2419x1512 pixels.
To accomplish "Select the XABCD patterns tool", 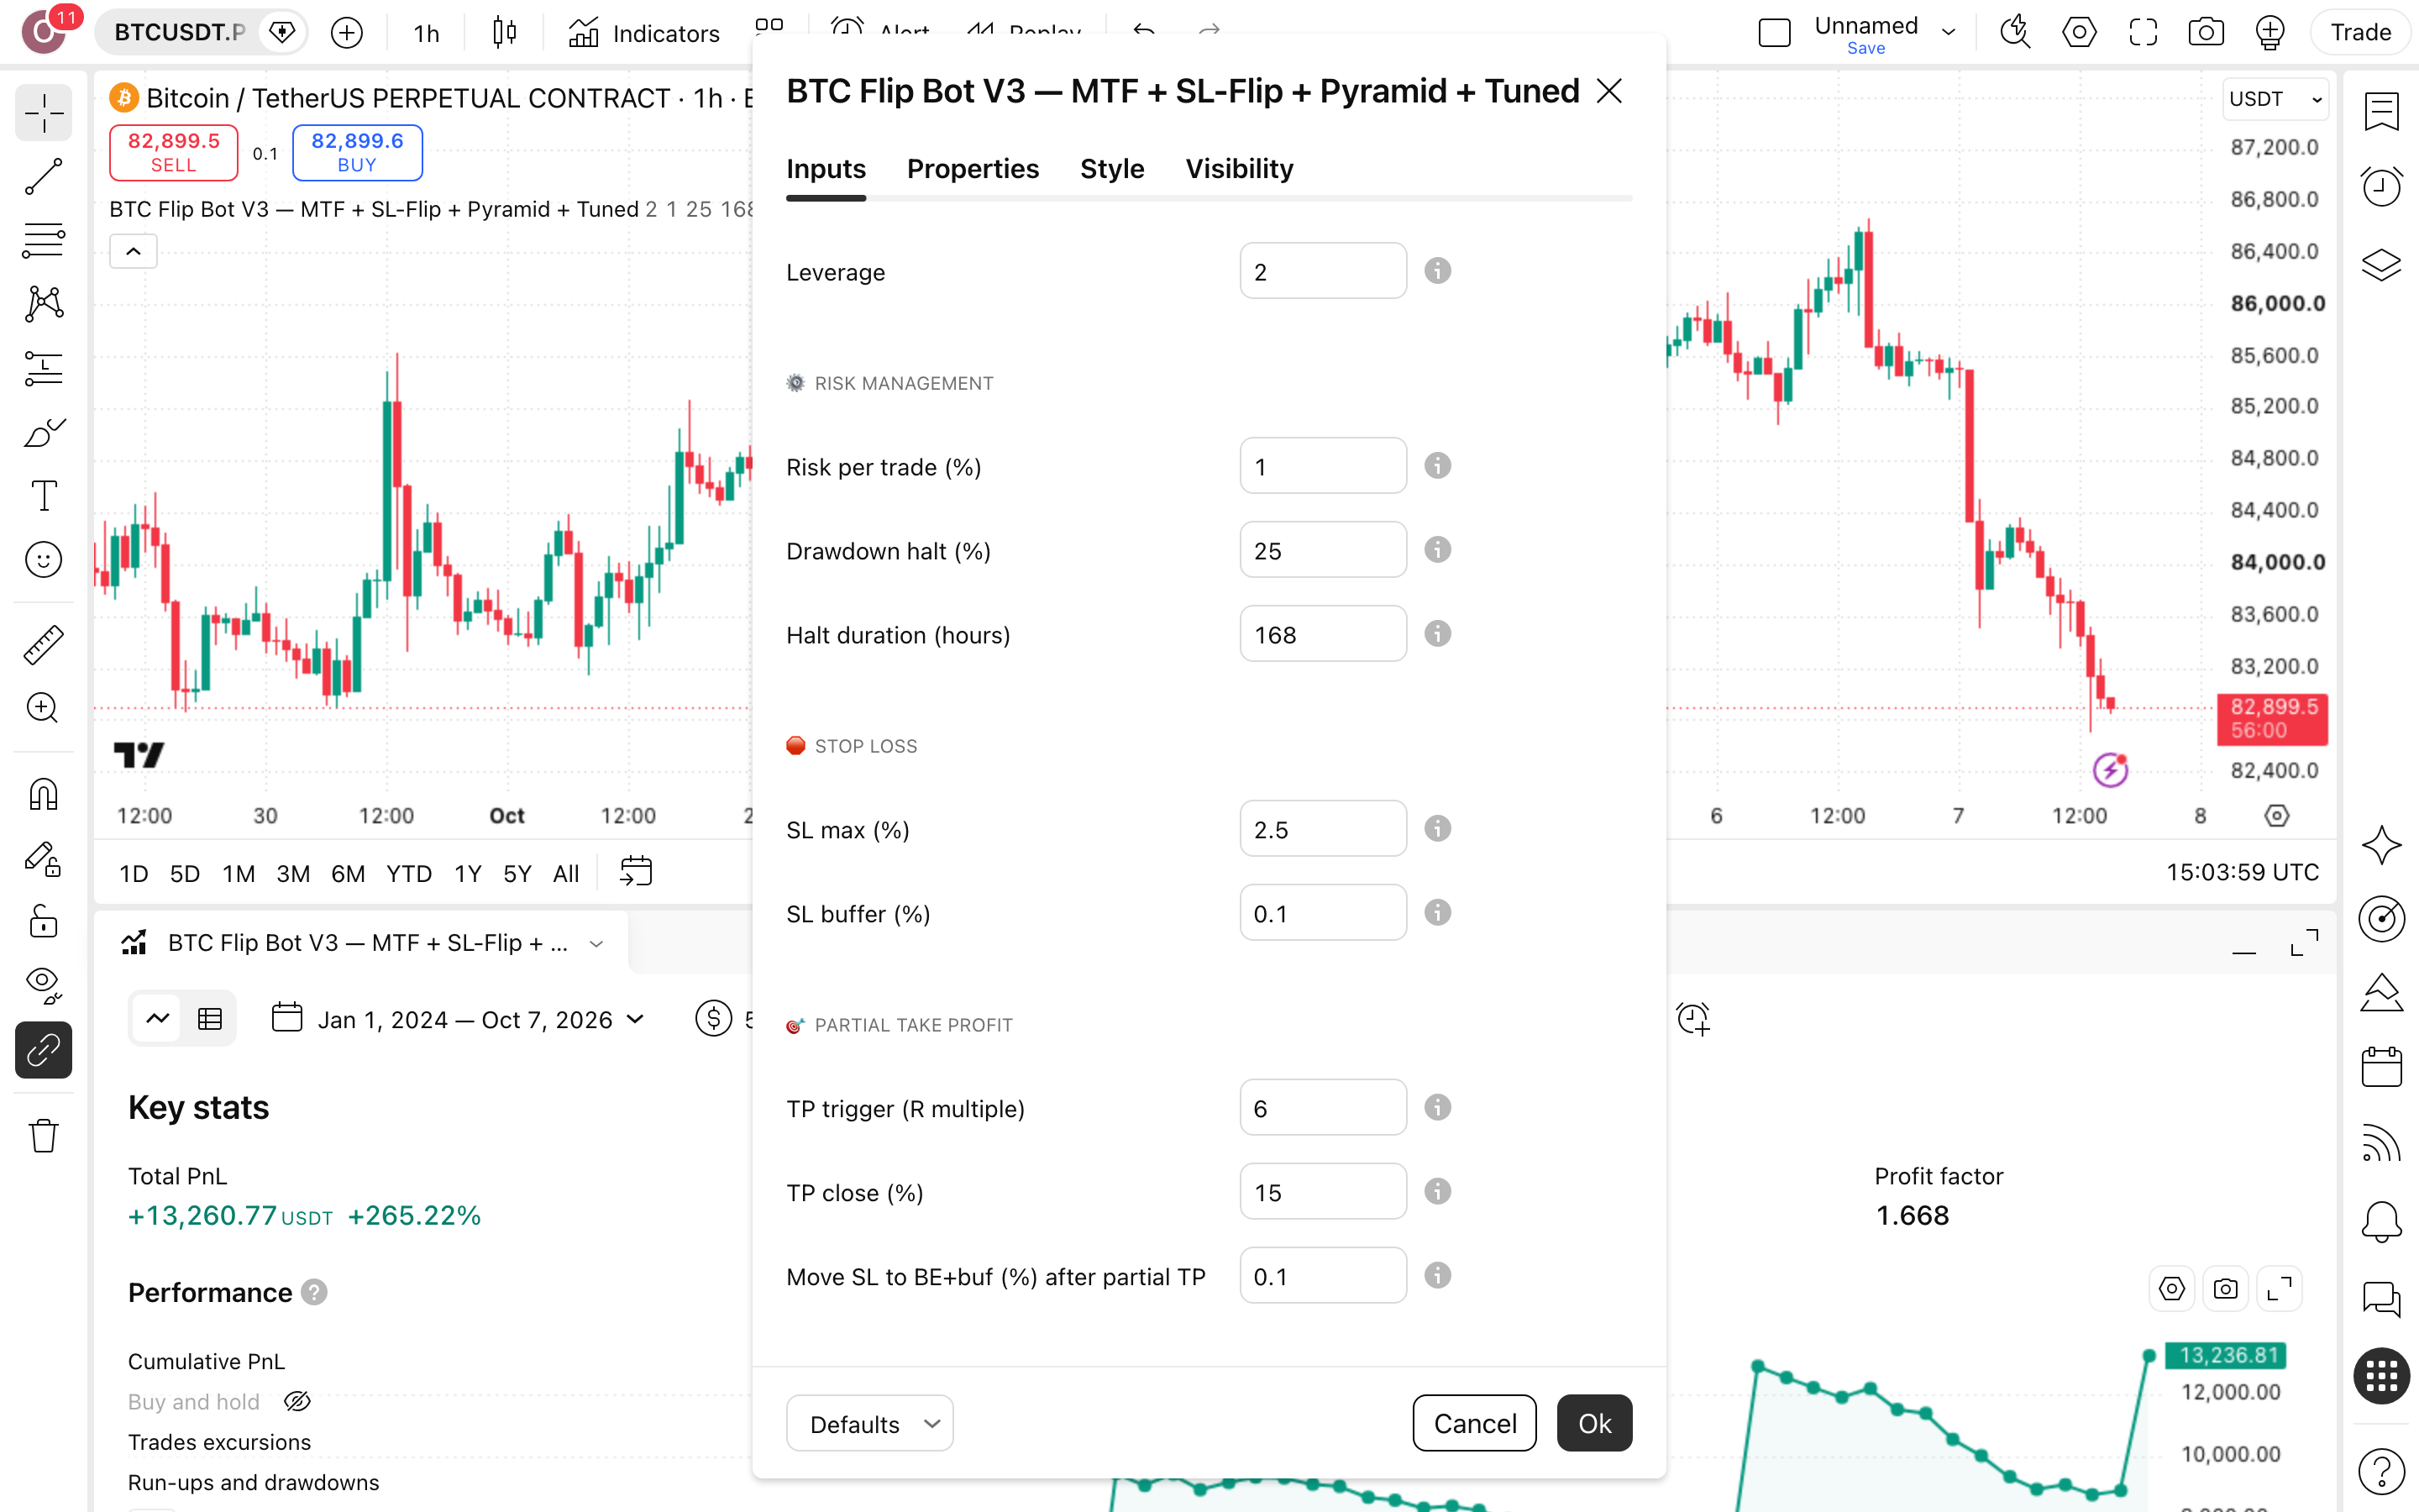I will [43, 304].
